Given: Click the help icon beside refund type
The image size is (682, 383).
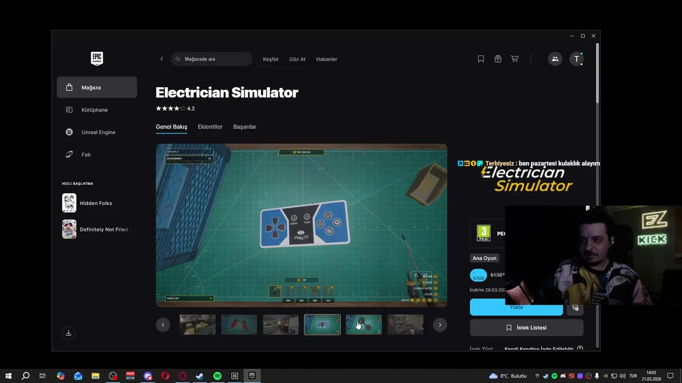Looking at the screenshot, I should pos(580,349).
